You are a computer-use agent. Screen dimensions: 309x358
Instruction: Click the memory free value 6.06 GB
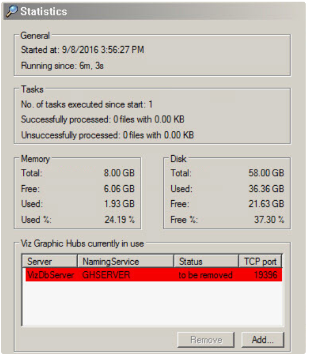(x=119, y=189)
